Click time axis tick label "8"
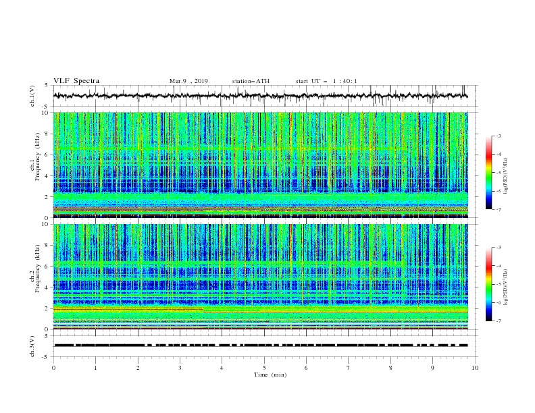 tap(390, 368)
